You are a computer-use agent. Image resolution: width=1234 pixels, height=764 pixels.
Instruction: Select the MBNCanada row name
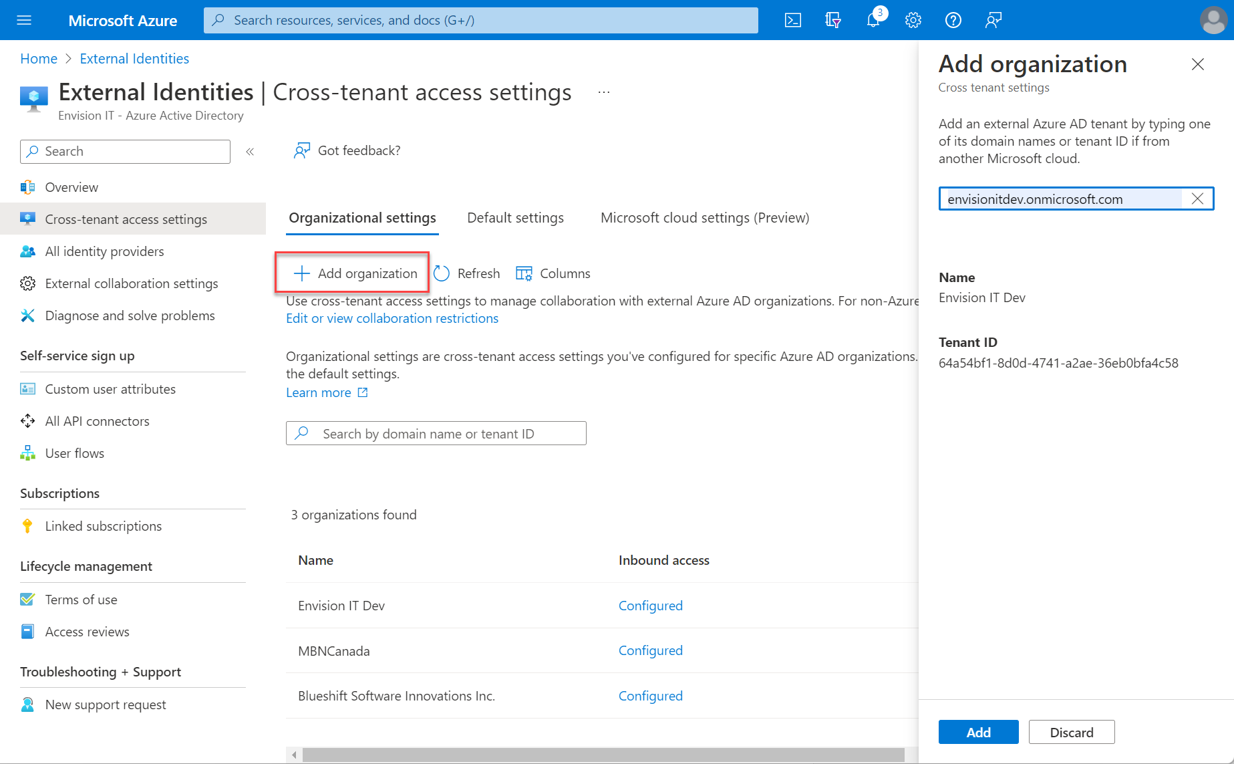coord(333,651)
